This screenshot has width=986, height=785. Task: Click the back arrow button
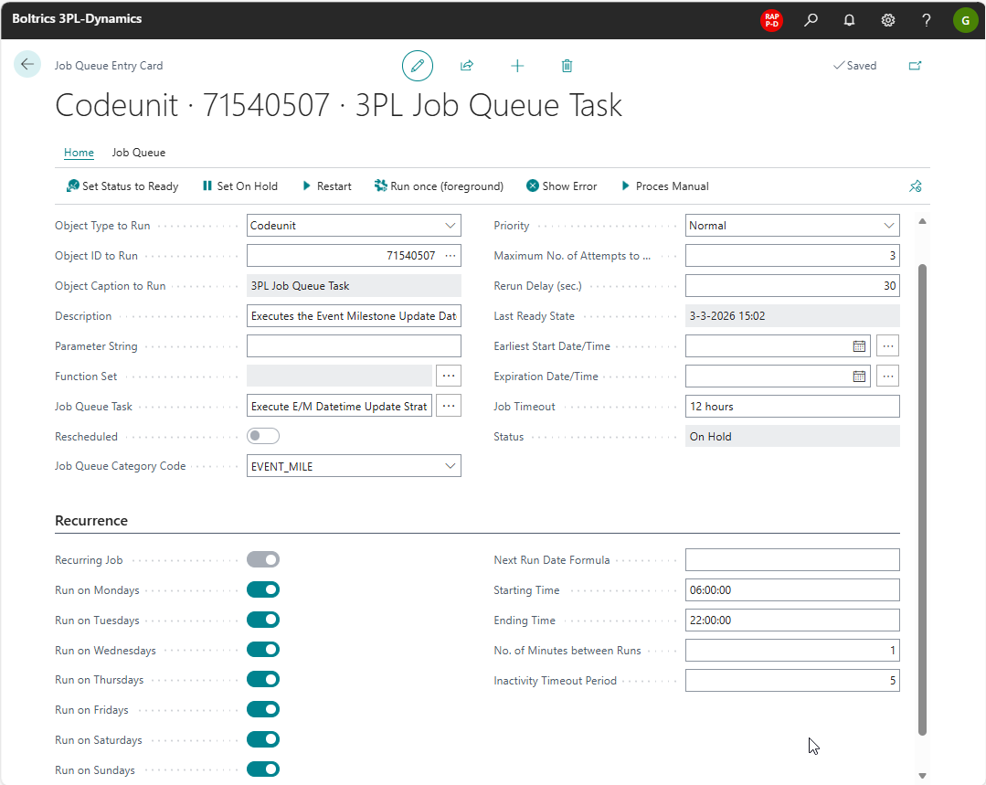point(27,65)
